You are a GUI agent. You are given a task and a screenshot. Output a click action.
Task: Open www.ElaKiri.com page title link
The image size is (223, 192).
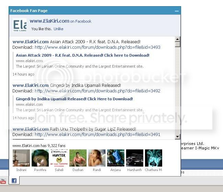point(49,21)
